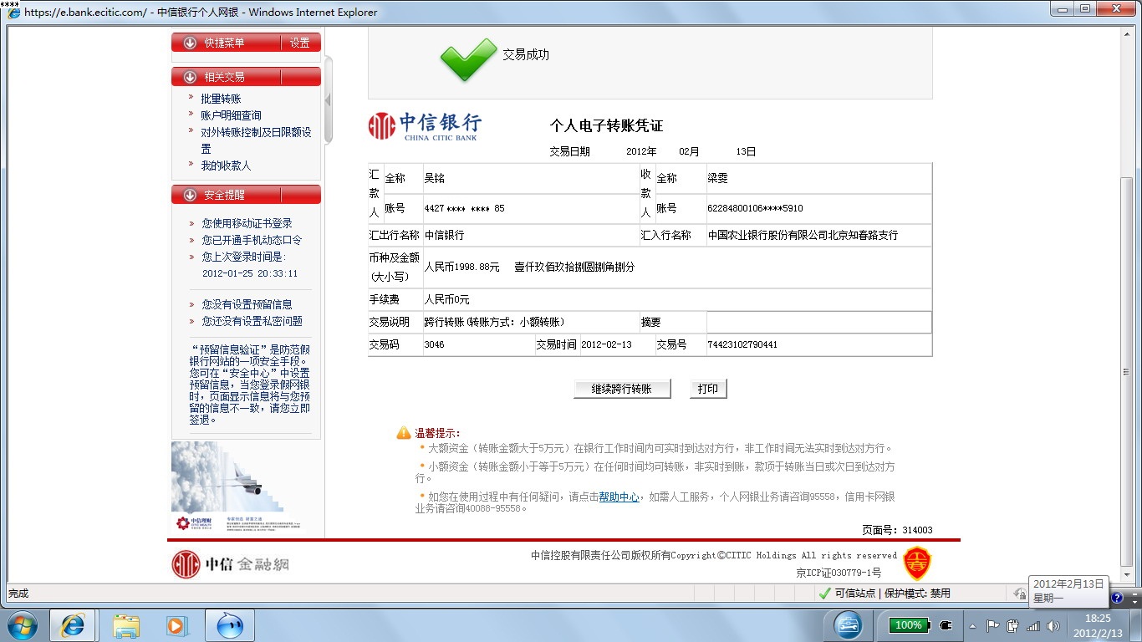Open the 帮助中心 help link

(x=619, y=497)
